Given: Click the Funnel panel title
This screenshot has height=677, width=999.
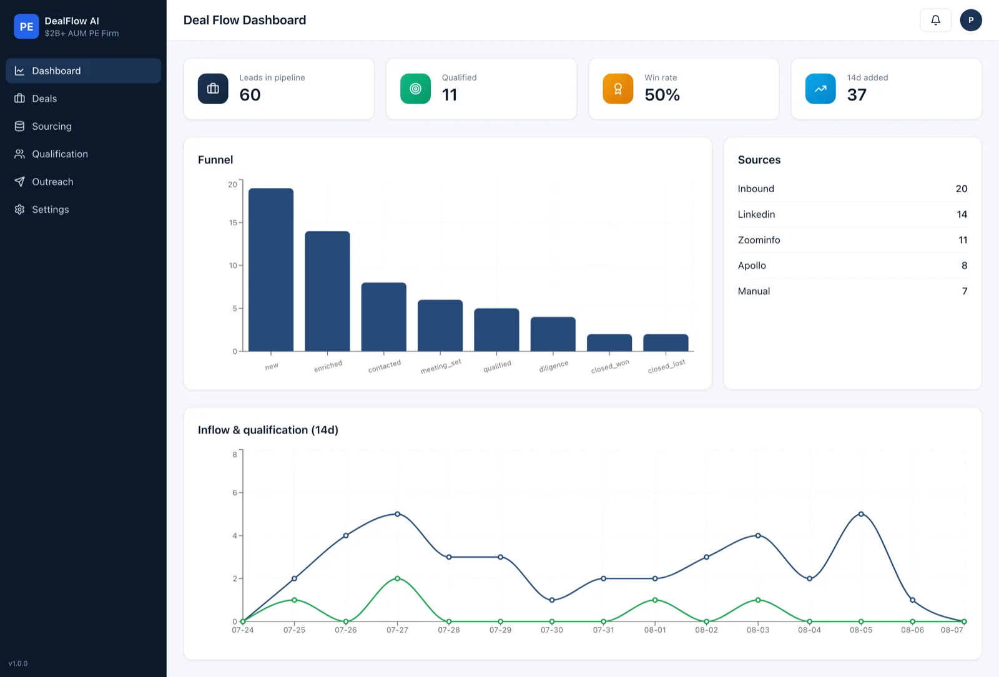Looking at the screenshot, I should (x=215, y=160).
